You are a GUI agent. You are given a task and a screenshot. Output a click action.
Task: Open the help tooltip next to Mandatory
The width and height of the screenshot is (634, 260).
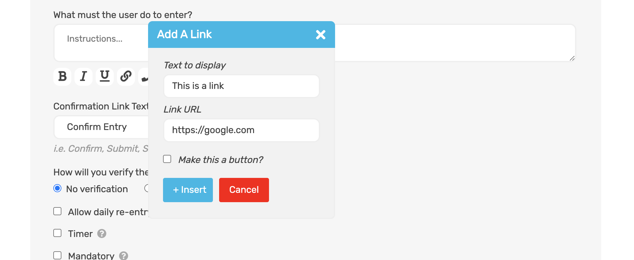123,256
